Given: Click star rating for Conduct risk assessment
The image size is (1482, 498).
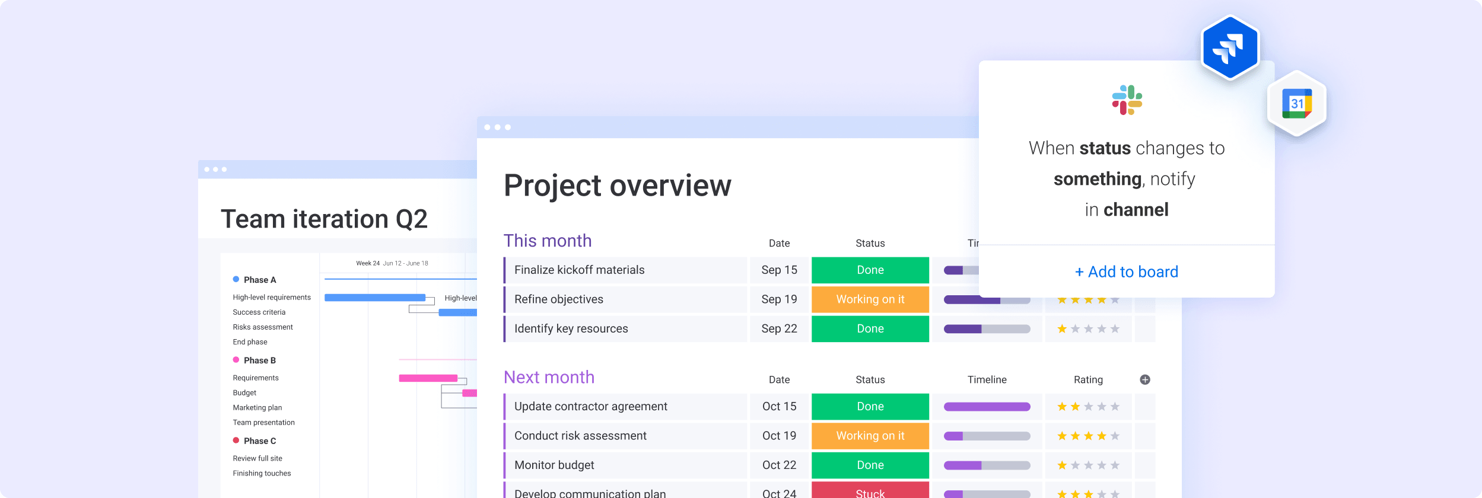Looking at the screenshot, I should click(x=1088, y=436).
